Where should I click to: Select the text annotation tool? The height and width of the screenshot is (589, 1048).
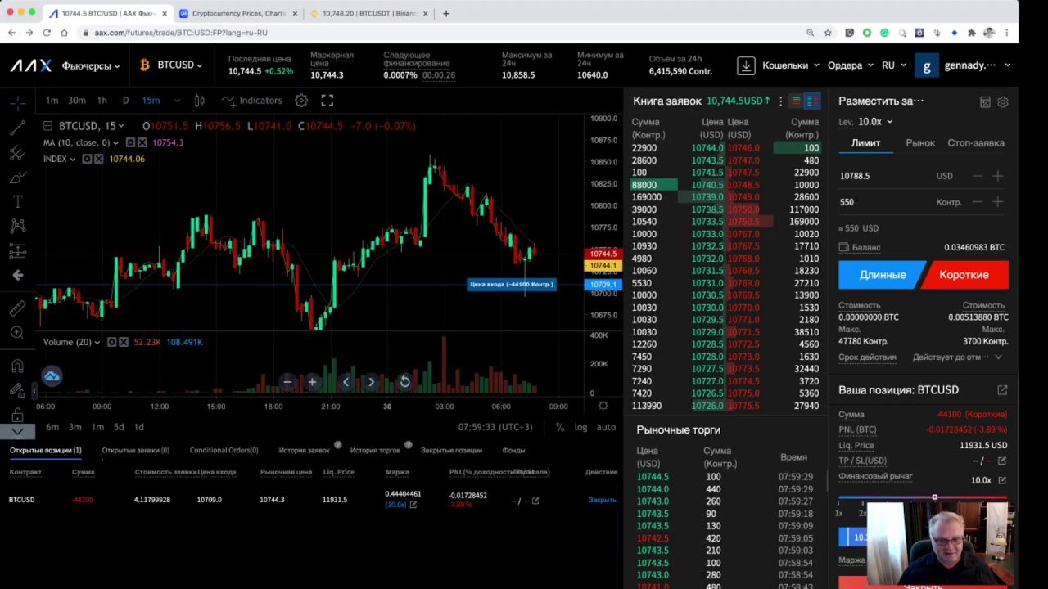click(17, 201)
